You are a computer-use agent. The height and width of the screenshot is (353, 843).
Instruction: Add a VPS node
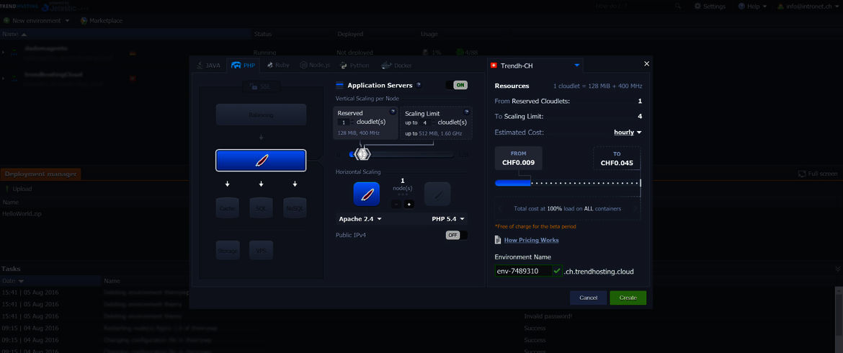tap(261, 251)
